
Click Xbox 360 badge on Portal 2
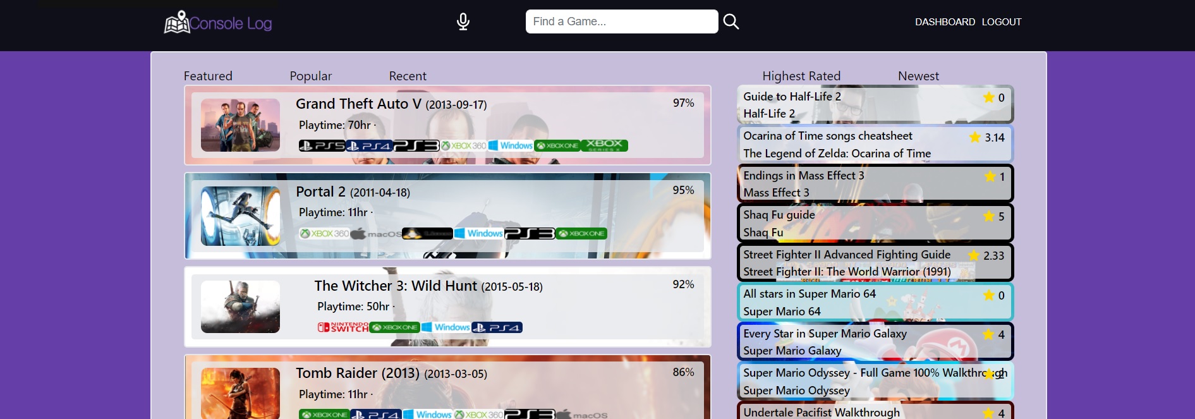point(324,234)
